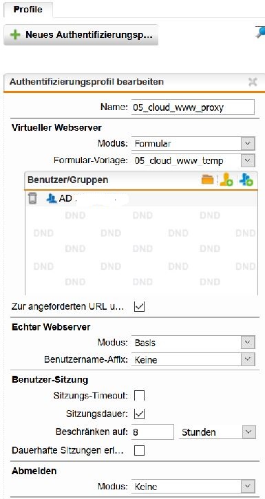Click the magnifier search icon at top right

coord(261,32)
